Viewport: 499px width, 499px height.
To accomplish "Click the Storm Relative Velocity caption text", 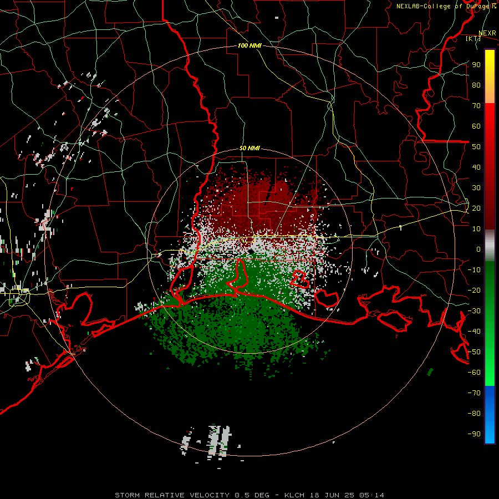I will (x=249, y=495).
